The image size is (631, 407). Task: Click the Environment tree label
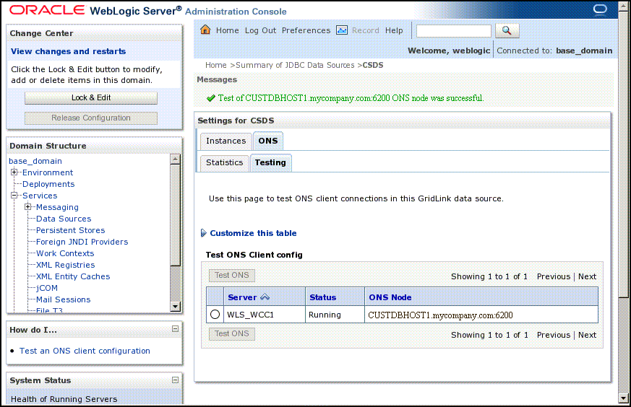pos(48,172)
